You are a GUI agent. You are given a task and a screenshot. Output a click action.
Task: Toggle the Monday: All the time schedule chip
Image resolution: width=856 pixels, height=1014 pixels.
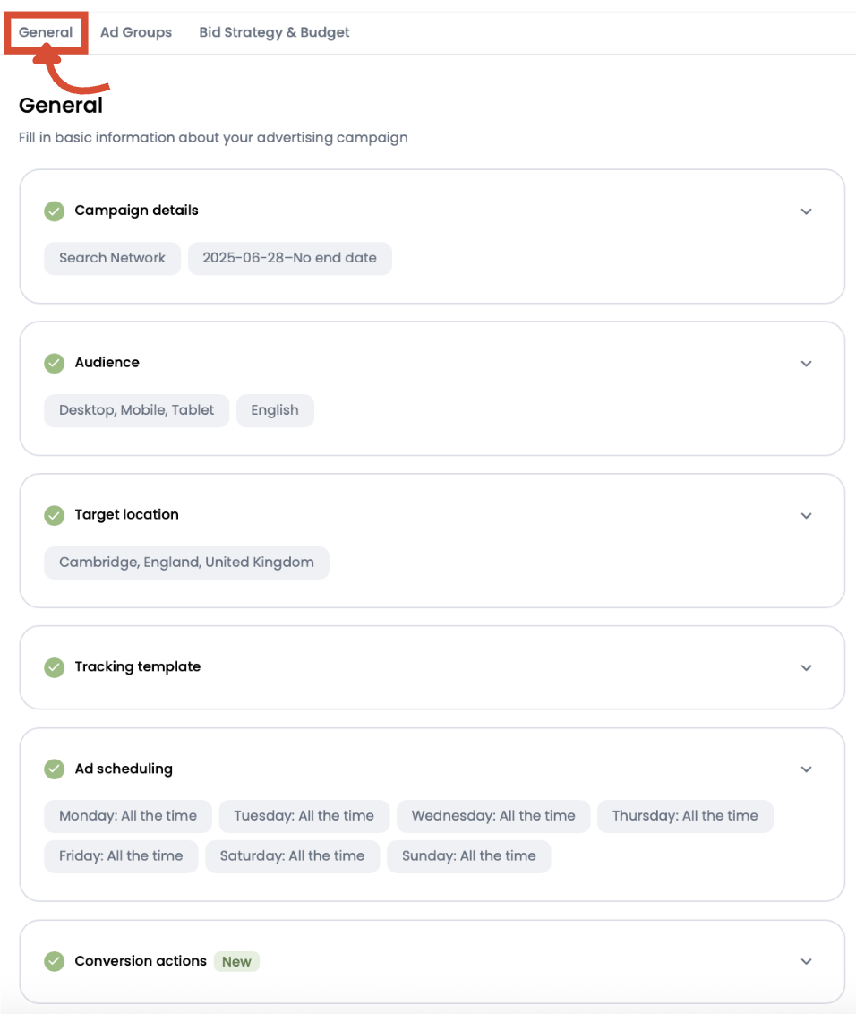127,816
